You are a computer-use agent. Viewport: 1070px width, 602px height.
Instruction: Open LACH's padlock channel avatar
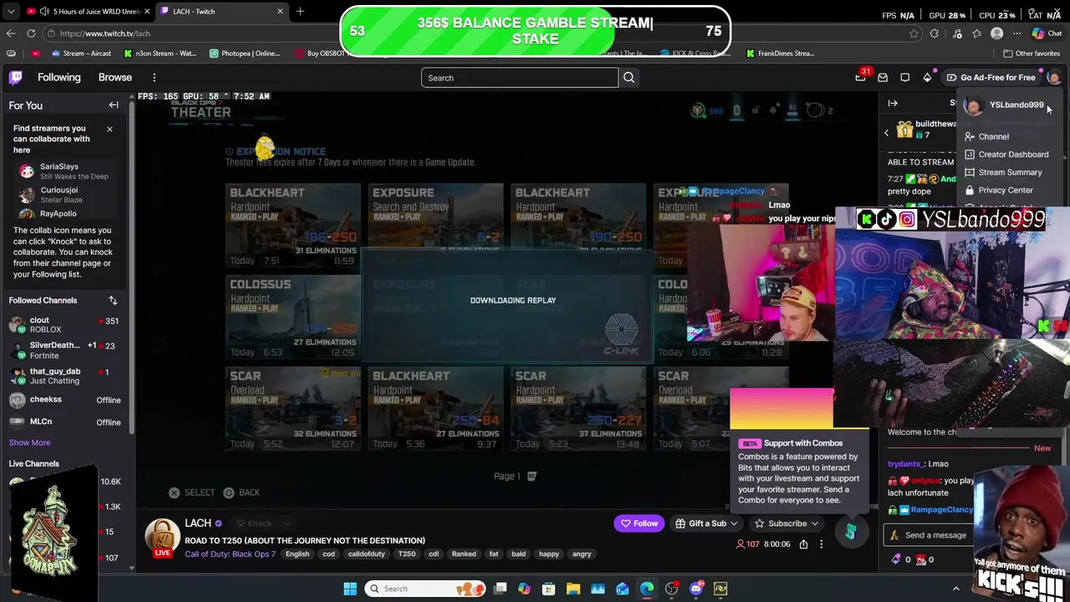click(162, 538)
